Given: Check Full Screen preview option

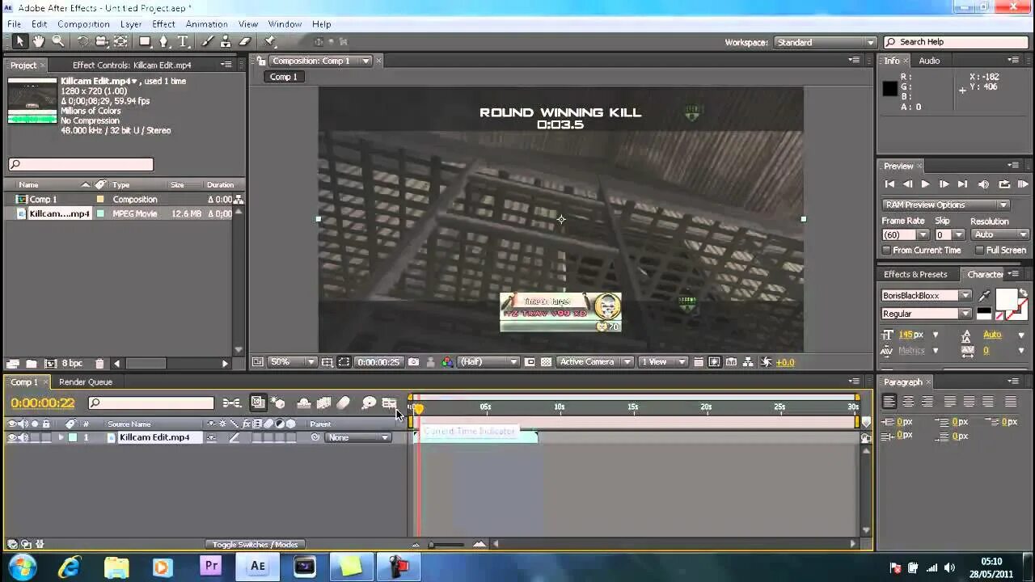Looking at the screenshot, I should tap(980, 251).
